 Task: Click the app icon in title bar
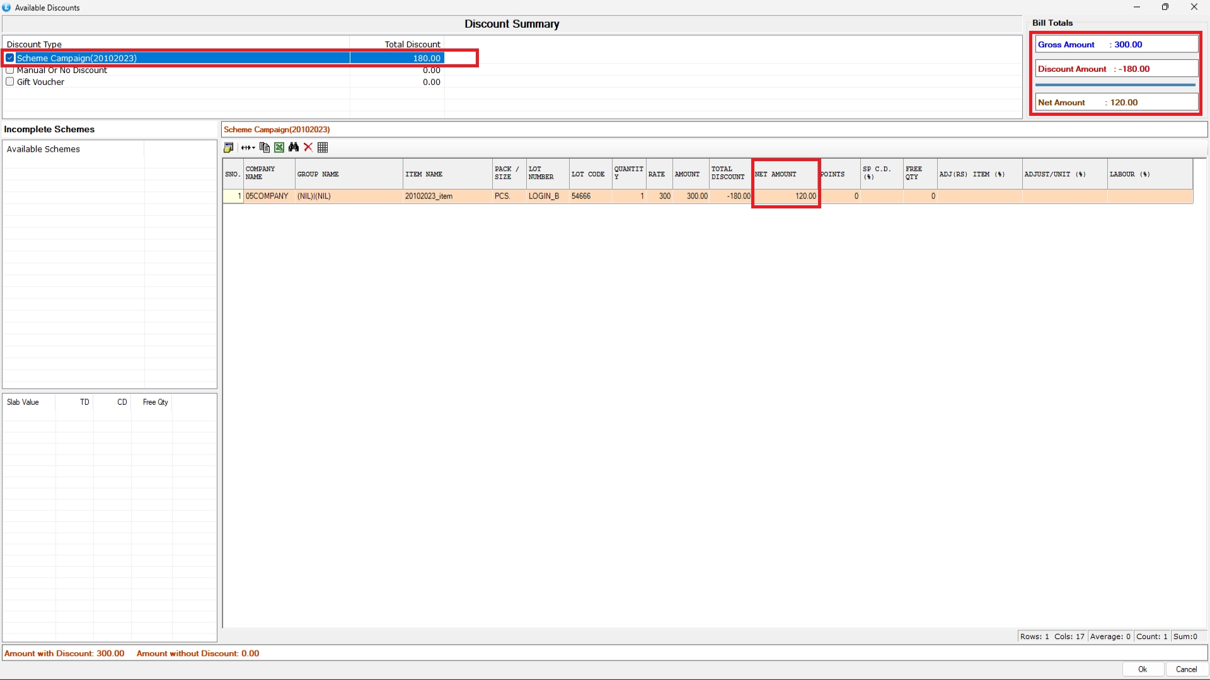7,8
